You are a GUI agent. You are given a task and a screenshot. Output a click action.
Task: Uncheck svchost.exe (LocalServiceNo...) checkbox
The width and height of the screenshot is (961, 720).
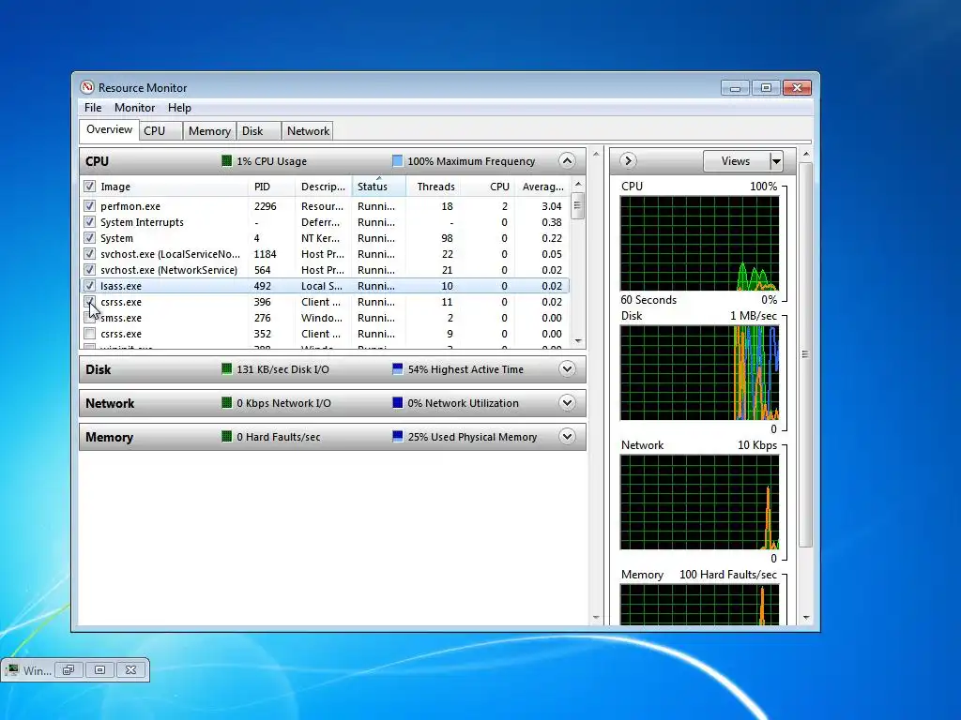coord(89,253)
